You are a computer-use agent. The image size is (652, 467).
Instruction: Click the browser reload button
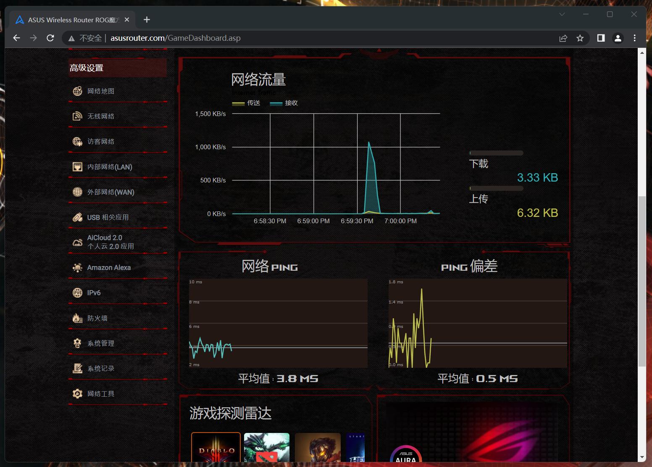click(50, 38)
